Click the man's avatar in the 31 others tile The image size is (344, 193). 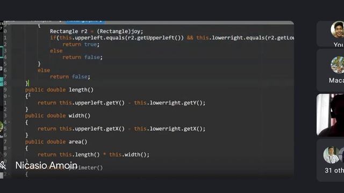click(331, 155)
